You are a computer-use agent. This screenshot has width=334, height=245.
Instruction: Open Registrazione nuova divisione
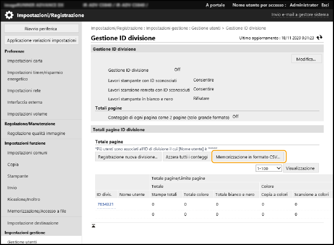[128, 156]
